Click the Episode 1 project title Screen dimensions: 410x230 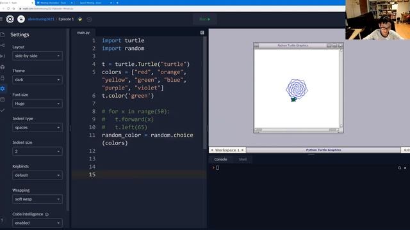(x=66, y=19)
